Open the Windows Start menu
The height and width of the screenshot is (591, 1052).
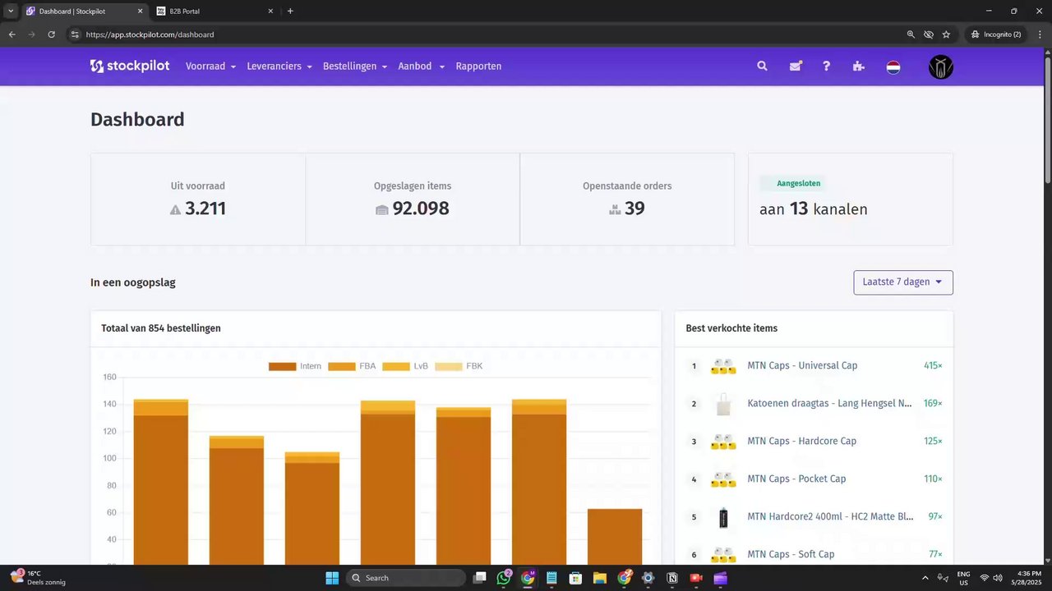tap(332, 578)
